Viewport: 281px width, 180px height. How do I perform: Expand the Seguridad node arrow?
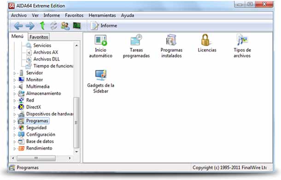point(15,128)
